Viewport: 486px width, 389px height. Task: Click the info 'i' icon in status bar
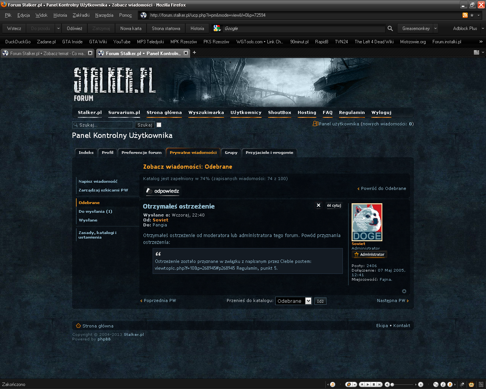coord(443,384)
